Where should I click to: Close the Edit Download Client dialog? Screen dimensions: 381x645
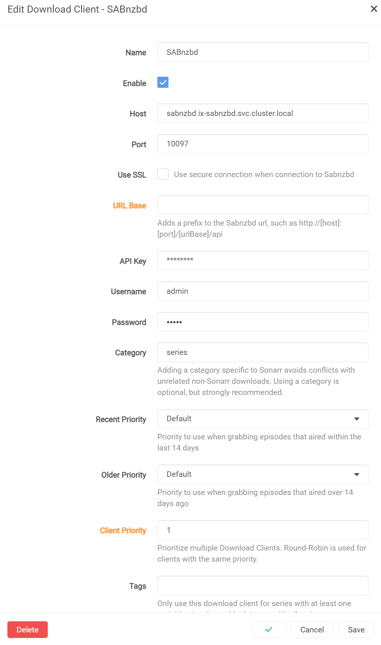[374, 9]
